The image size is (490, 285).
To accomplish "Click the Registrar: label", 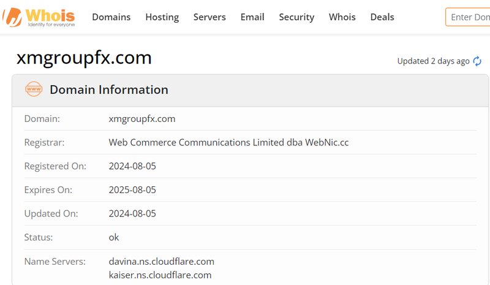I will (x=44, y=142).
